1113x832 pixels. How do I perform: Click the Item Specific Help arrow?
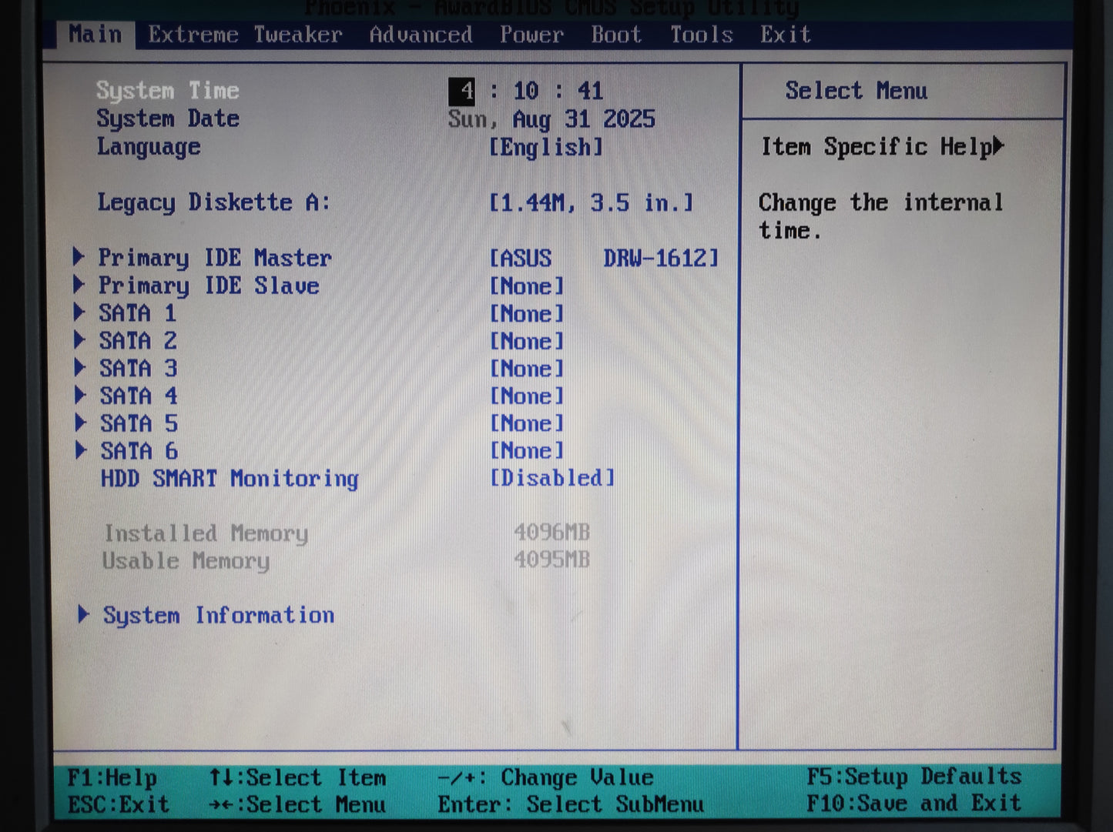998,145
